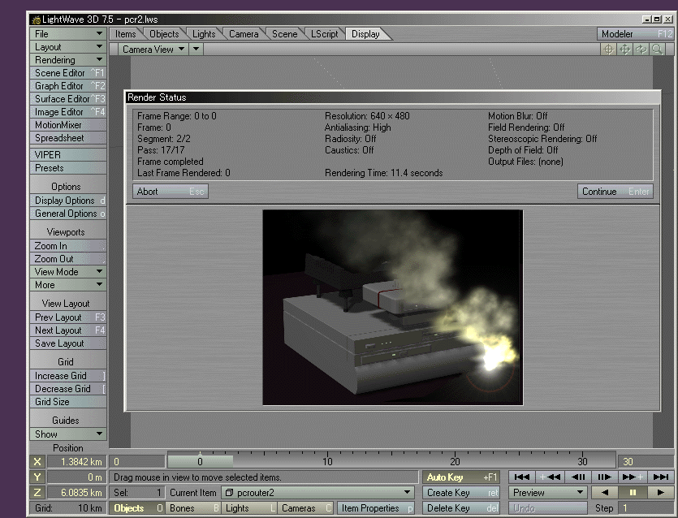Viewport: 678px width, 518px height.
Task: Open the Preview dropdown menu
Action: point(548,493)
